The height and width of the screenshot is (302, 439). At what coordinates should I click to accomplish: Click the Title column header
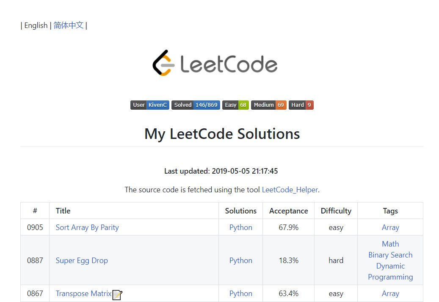[x=63, y=211]
